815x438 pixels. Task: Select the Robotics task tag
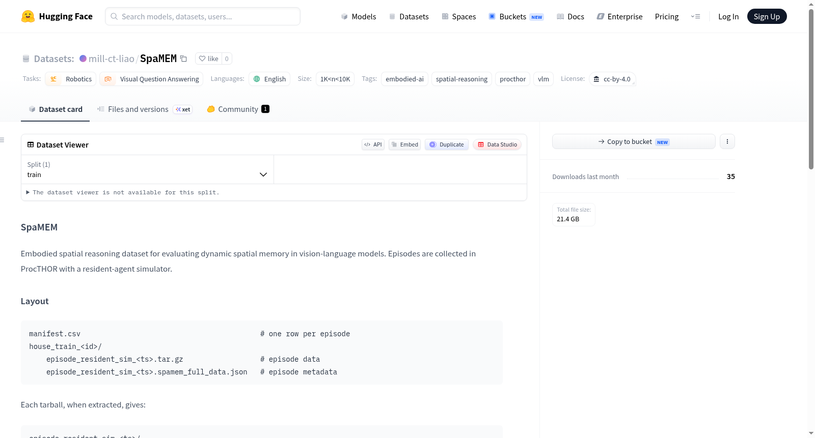click(x=71, y=79)
